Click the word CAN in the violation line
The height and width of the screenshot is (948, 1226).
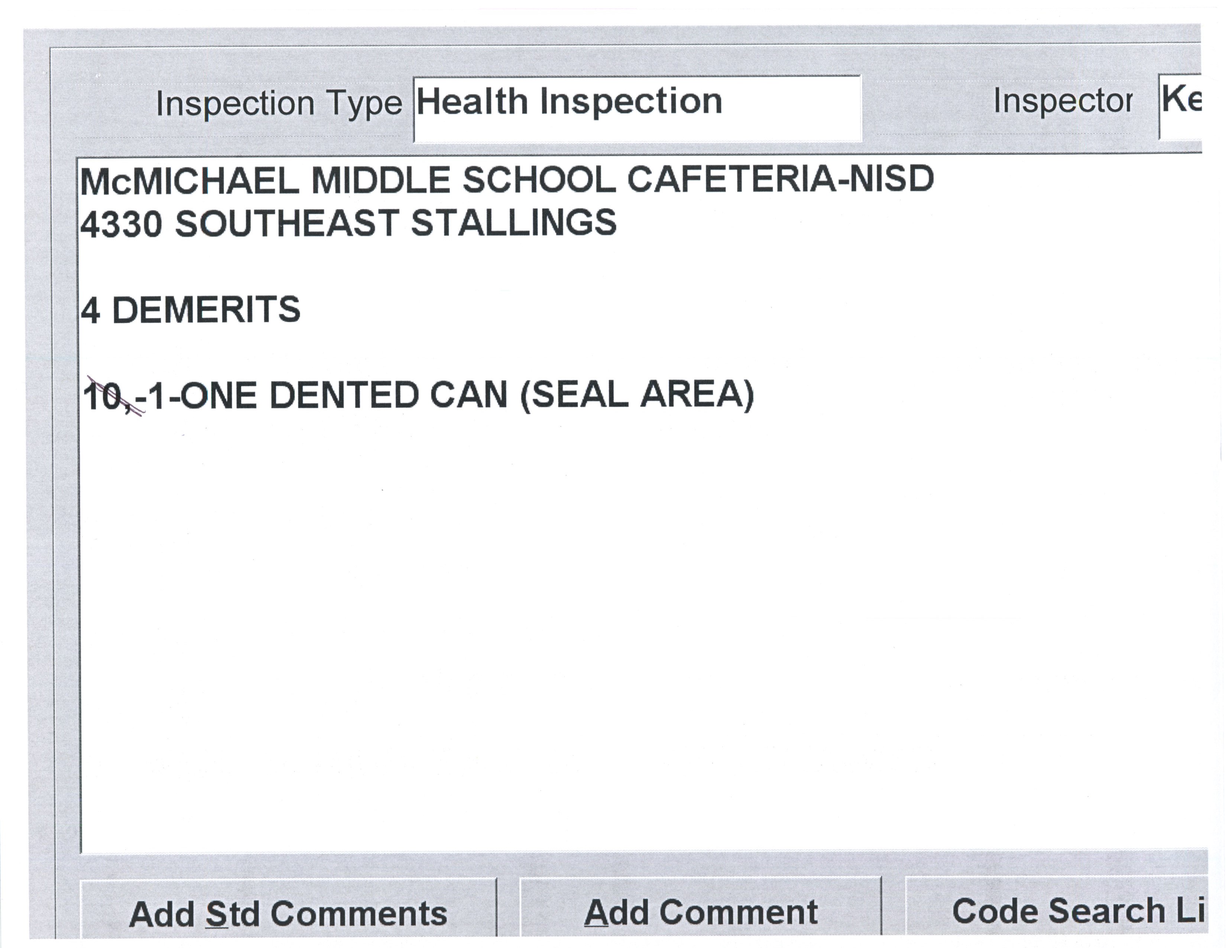click(x=469, y=395)
